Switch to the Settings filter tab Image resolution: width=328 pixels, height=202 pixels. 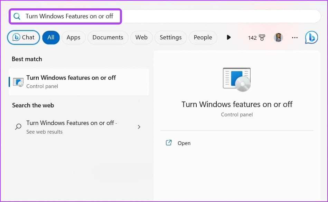tap(170, 37)
